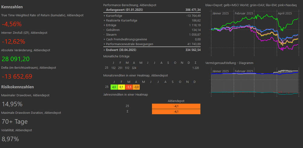The height and width of the screenshot is (148, 303).
Task: Click the True Time-Weighted Rate of Return value -4,56%
Action: pos(12,24)
